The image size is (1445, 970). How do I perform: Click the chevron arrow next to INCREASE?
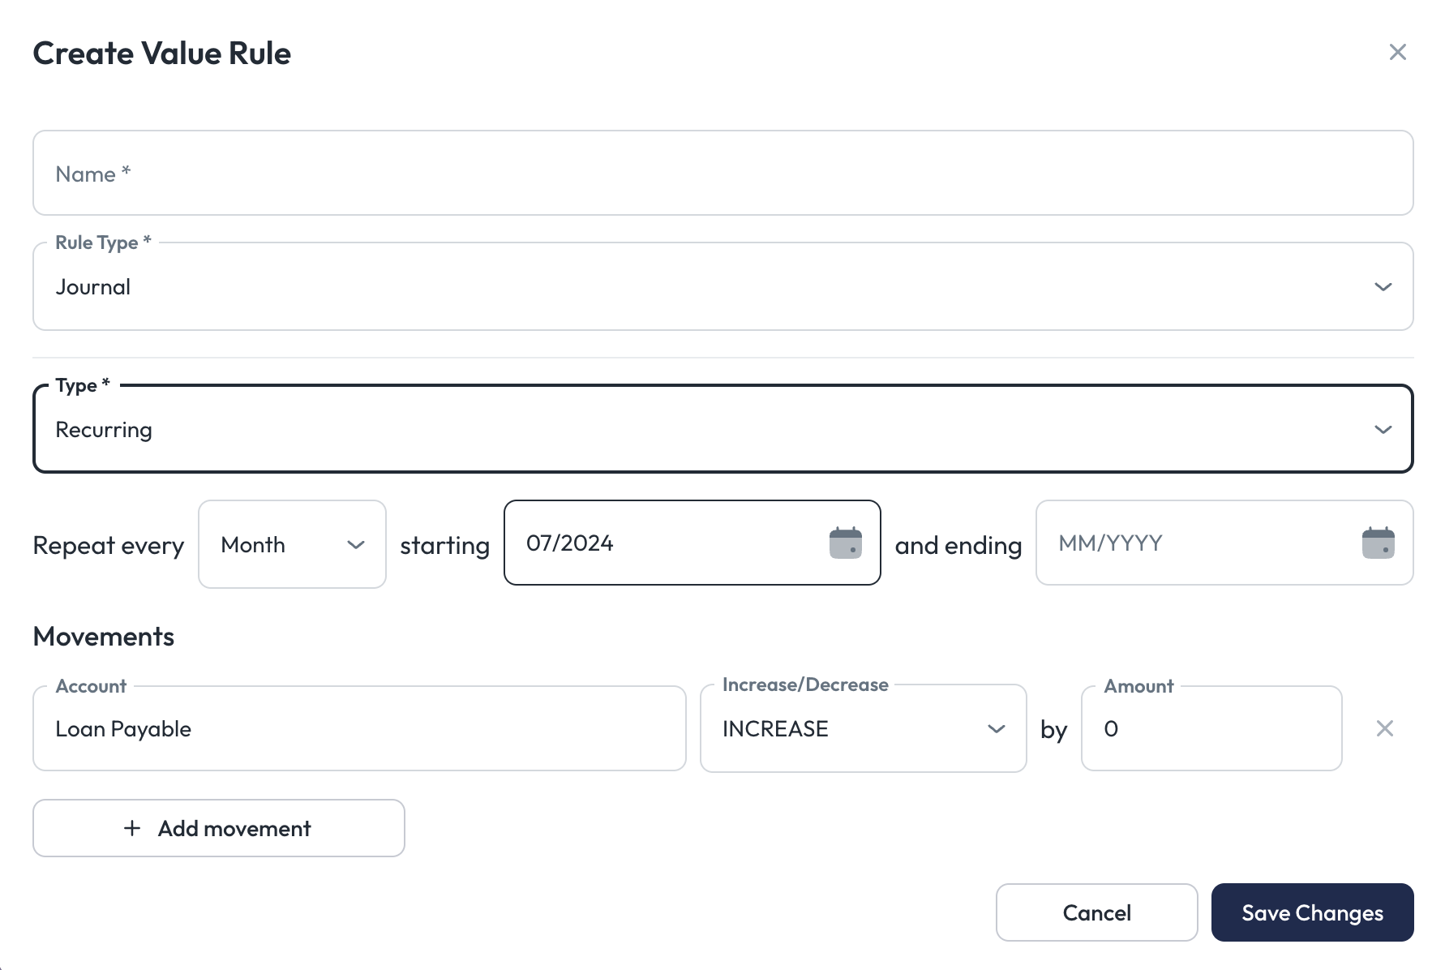point(996,729)
